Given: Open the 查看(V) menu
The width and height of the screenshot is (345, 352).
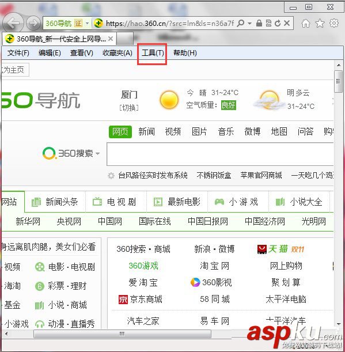Looking at the screenshot, I should pyautogui.click(x=81, y=53).
